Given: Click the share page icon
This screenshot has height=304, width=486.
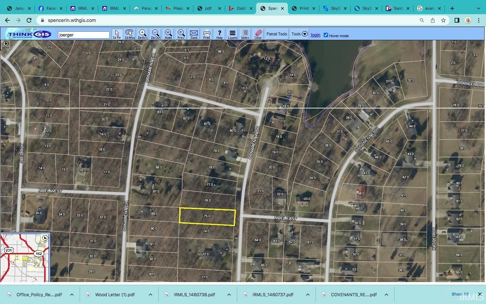Looking at the screenshot, I should coord(433,20).
